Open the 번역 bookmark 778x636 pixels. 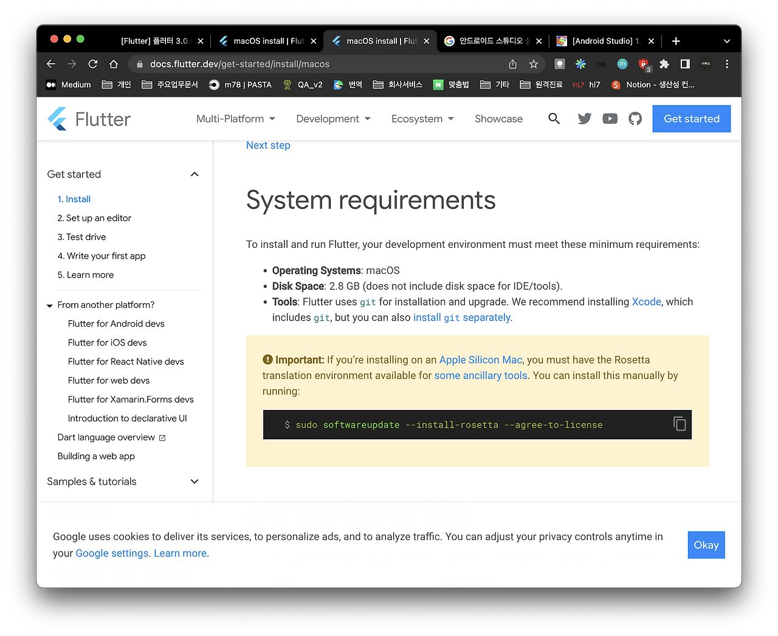(x=348, y=84)
